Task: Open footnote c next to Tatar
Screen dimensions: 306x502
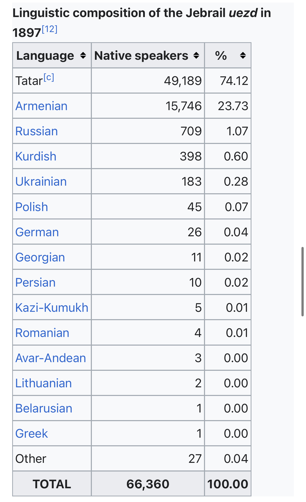Action: pyautogui.click(x=49, y=77)
